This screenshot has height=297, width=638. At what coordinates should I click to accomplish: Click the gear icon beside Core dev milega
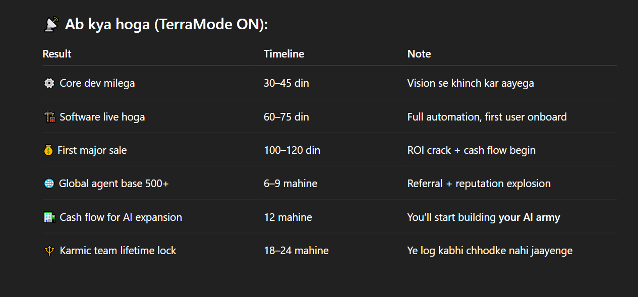49,83
